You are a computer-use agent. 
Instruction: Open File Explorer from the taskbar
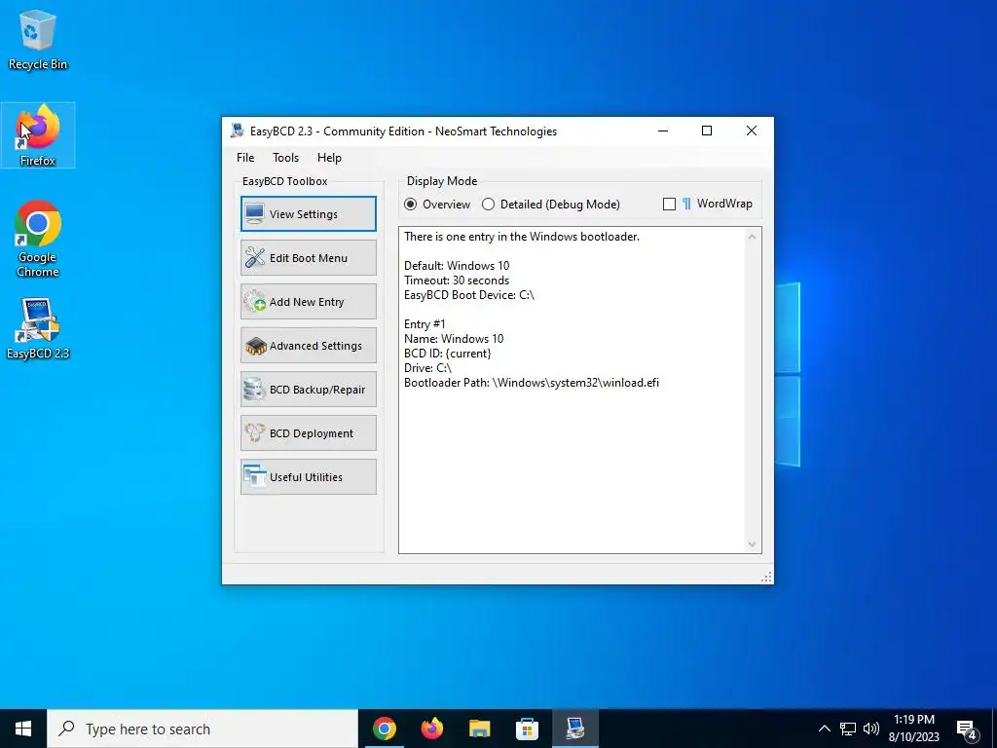point(479,729)
